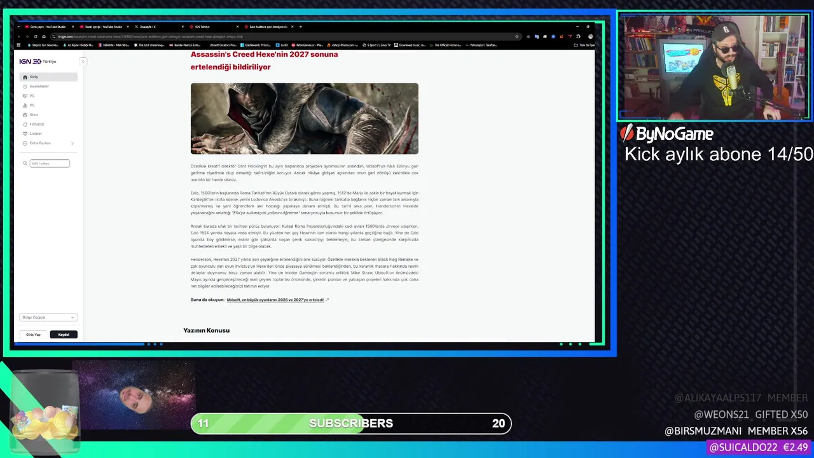The image size is (814, 458).
Task: Click the Giriş Yap login button
Action: (x=33, y=335)
